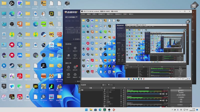The height and width of the screenshot is (112, 200).
Task: Open the 工具(T) menu in OBS
Action: (x=125, y=14)
